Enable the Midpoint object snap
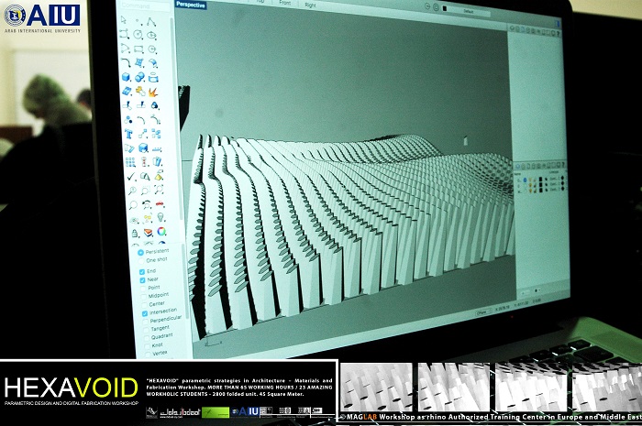The width and height of the screenshot is (642, 426). click(143, 295)
